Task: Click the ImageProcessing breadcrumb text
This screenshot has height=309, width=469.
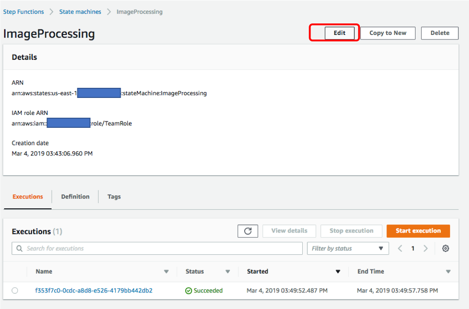Action: click(140, 12)
